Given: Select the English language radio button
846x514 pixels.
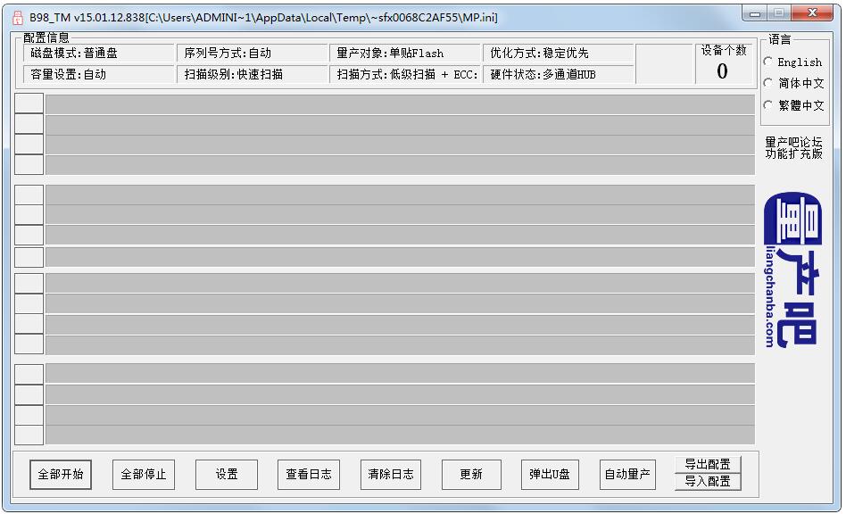Looking at the screenshot, I should tap(768, 62).
